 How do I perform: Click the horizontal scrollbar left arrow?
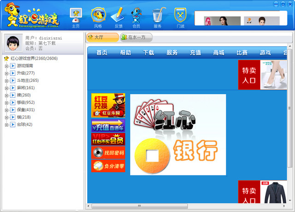coord(88,206)
